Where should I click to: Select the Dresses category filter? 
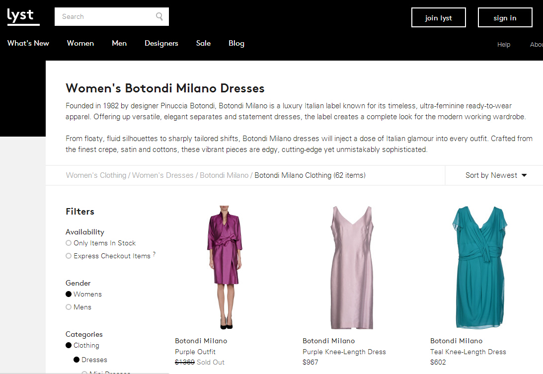[x=90, y=360]
